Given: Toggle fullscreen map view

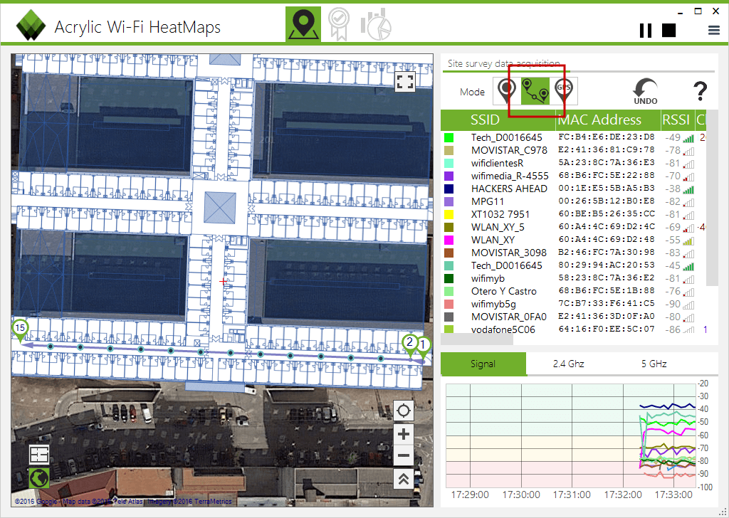Looking at the screenshot, I should pos(404,82).
